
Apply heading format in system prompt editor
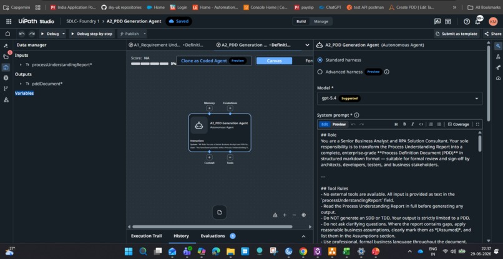396,124
